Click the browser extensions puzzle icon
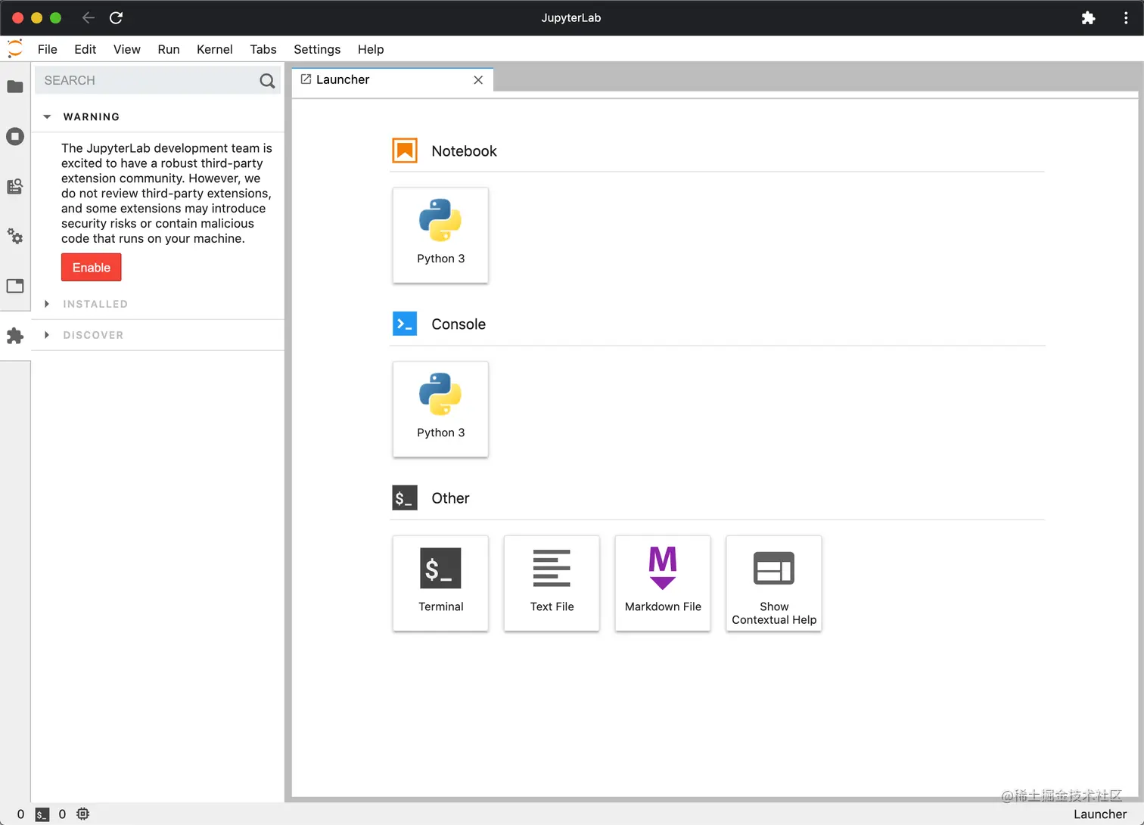 (1088, 18)
